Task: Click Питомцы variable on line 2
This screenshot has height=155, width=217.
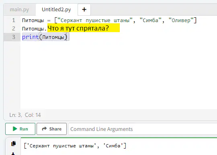Action: point(33,29)
